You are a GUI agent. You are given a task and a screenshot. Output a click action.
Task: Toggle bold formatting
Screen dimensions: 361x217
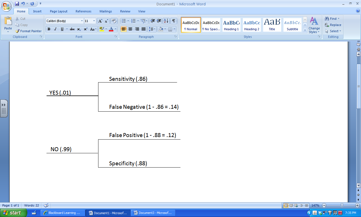49,29
